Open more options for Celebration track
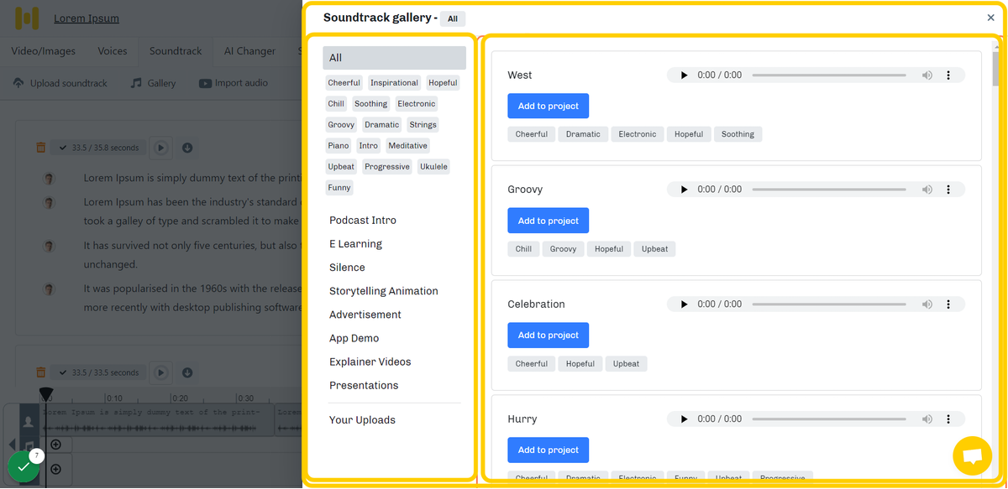1008x489 pixels. pyautogui.click(x=948, y=304)
